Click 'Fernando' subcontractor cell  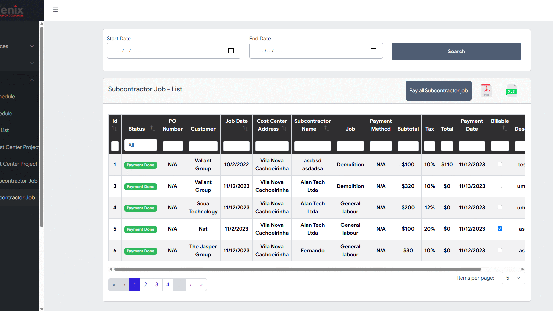pyautogui.click(x=313, y=251)
